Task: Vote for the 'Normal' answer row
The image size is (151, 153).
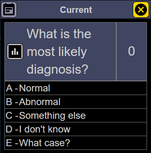Action: pos(75,88)
